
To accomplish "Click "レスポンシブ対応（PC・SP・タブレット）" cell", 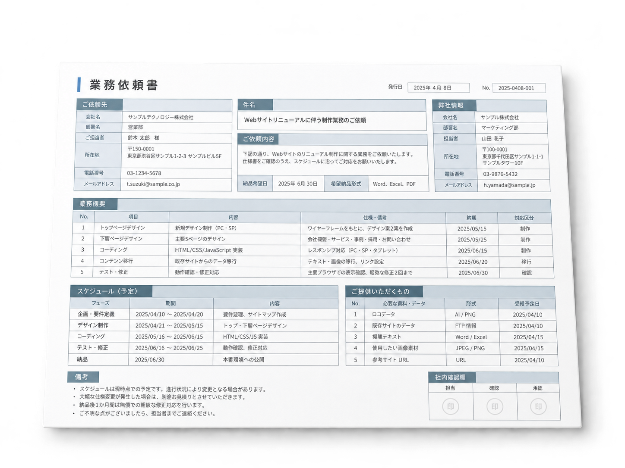I will [354, 251].
